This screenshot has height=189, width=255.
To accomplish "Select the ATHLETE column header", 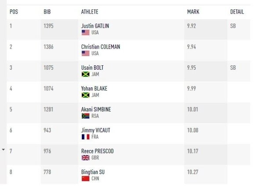I will 90,12.
